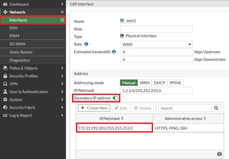The width and height of the screenshot is (229, 159).
Task: Select Manual addressing mode
Action: pyautogui.click(x=129, y=83)
